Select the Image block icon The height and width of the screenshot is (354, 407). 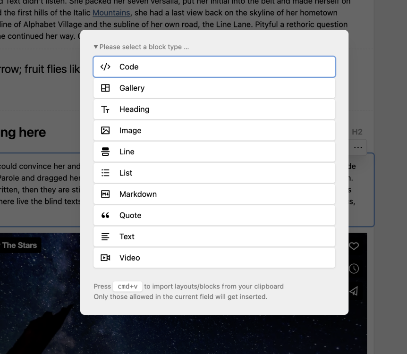click(105, 131)
